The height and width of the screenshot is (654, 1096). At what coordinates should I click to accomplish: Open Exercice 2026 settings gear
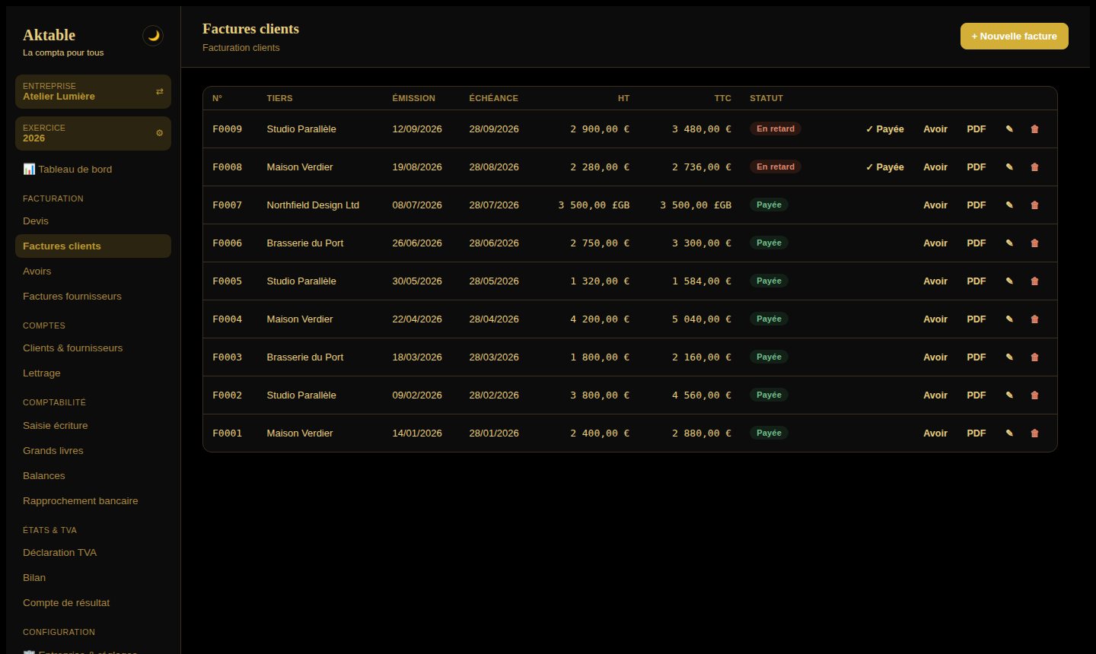[159, 133]
